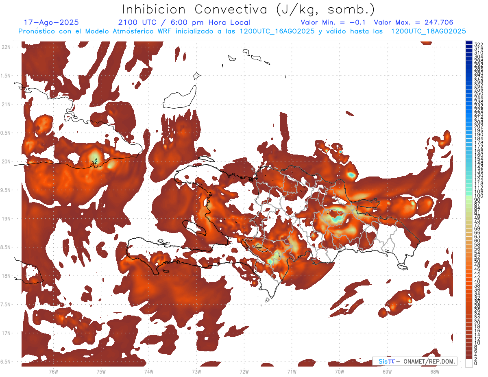Click the colorbar value label "322"

479,44
